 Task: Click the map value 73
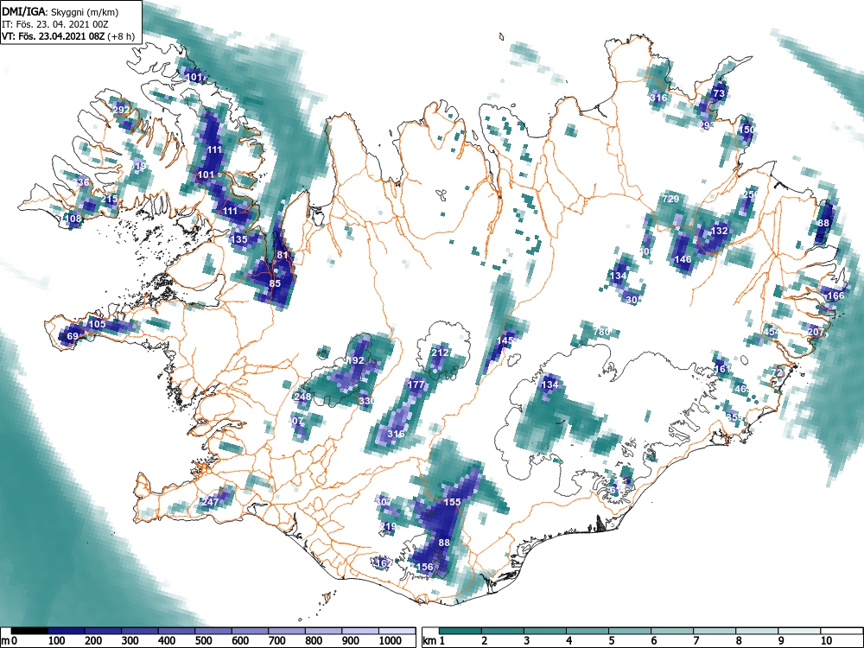click(x=719, y=93)
